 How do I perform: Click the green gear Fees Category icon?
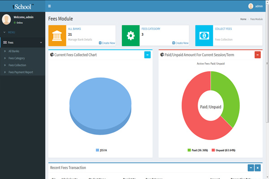(130, 36)
